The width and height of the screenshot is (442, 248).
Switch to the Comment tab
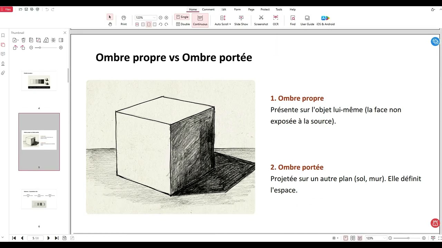click(x=208, y=10)
